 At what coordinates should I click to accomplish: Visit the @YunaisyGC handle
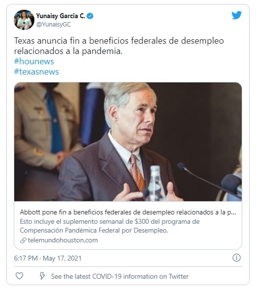coord(54,25)
